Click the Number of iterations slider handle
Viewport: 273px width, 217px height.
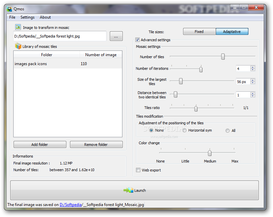[x=201, y=69]
